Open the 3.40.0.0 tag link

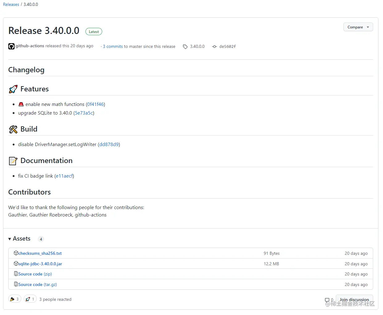[197, 46]
